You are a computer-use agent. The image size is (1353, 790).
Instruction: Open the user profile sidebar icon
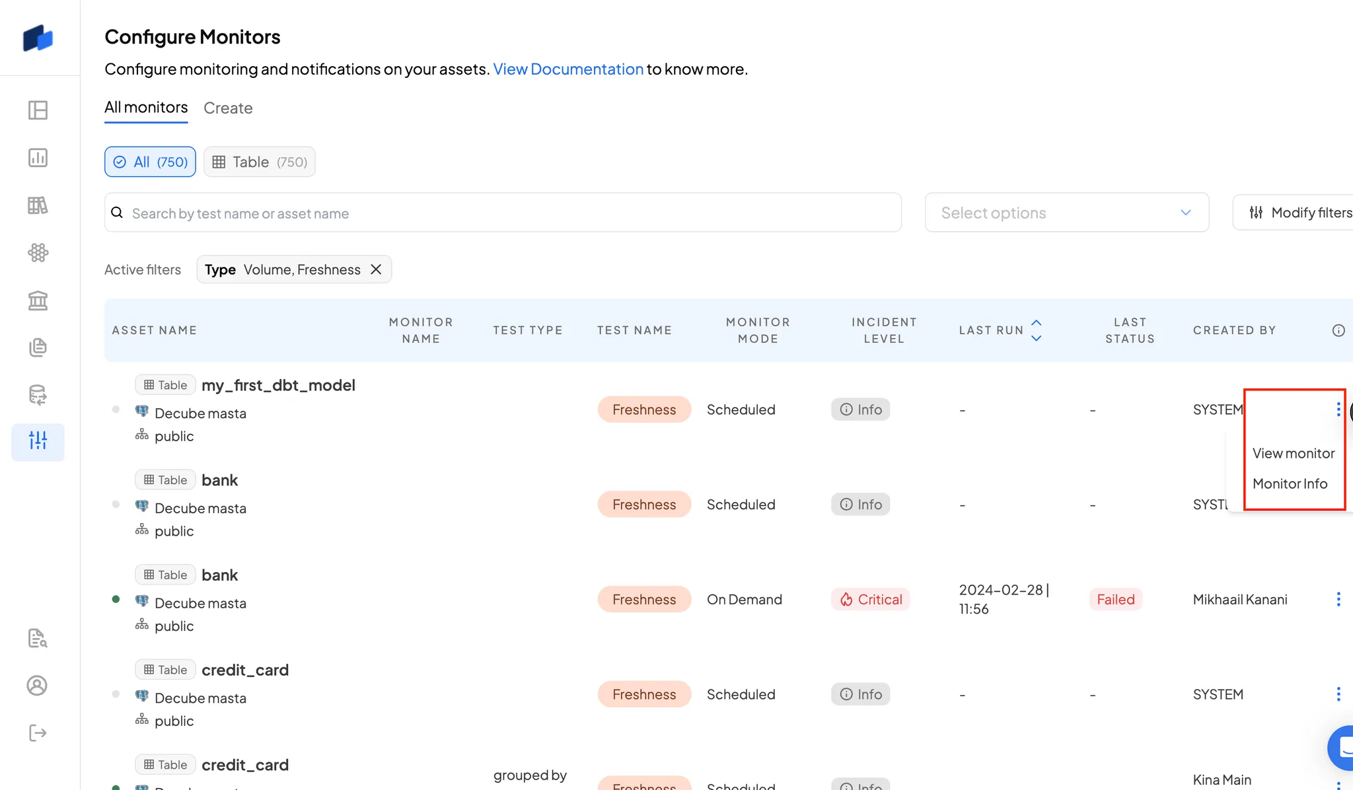(38, 686)
